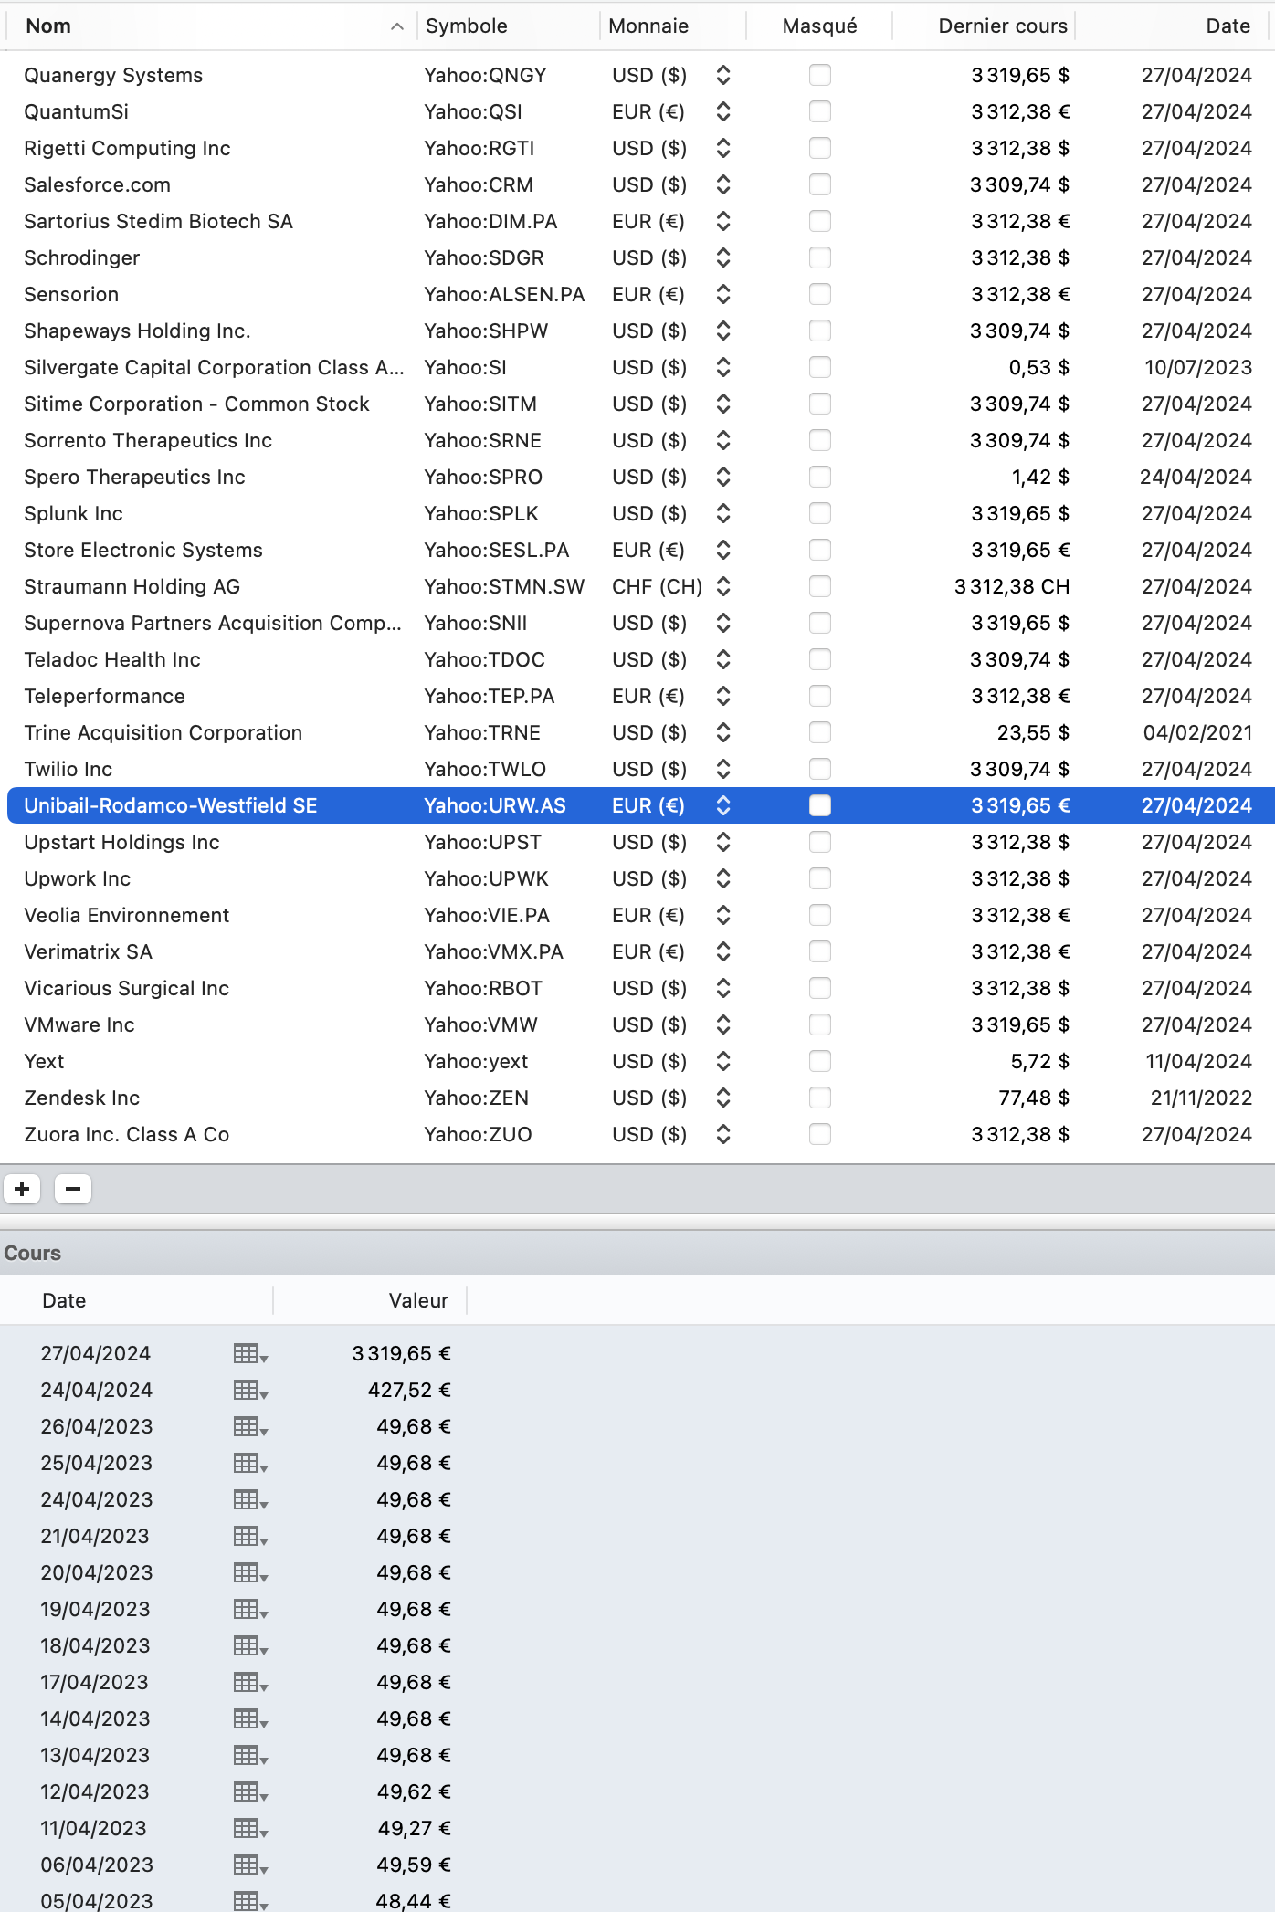Sort quotes by Date header in Cours
Viewport: 1275px width, 1912px height.
(64, 1300)
